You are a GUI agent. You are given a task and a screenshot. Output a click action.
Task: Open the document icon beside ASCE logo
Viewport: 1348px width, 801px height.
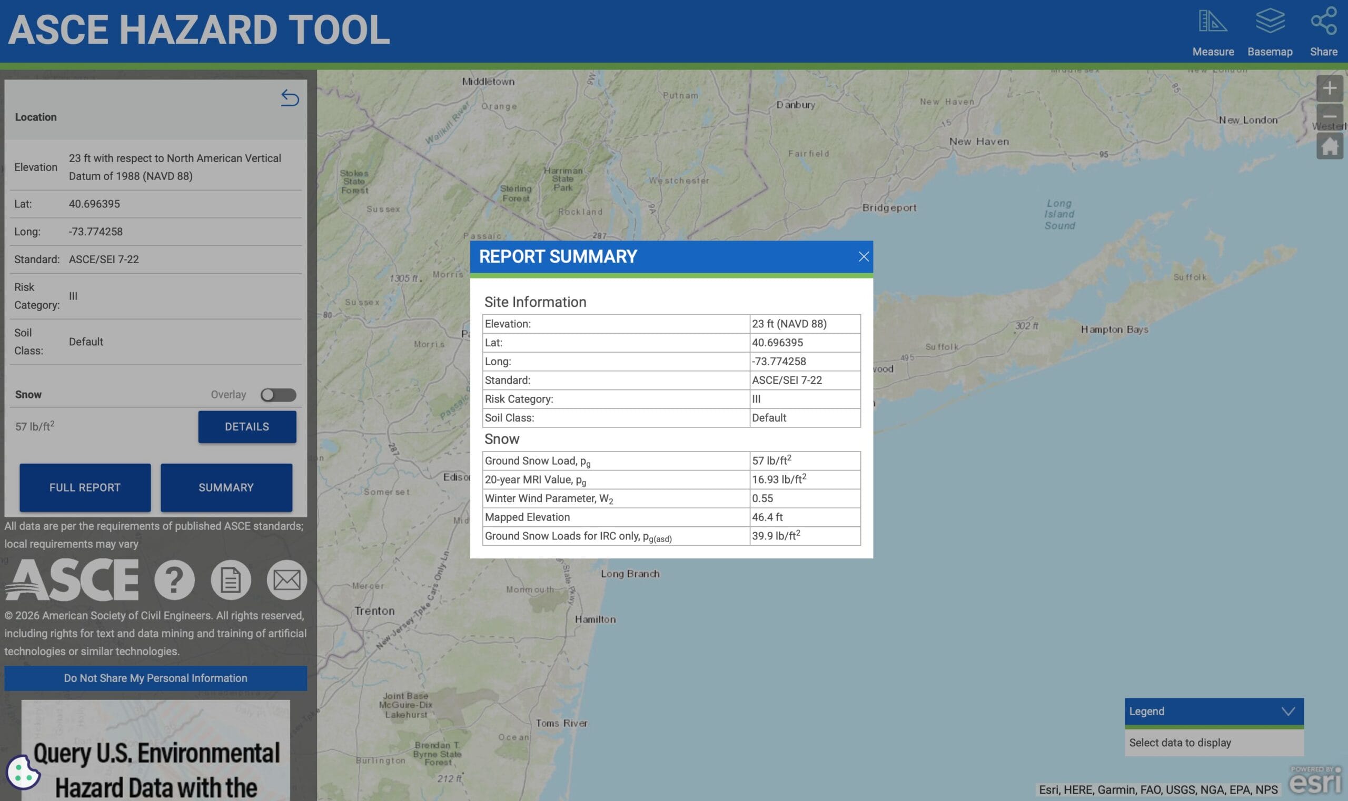click(231, 580)
